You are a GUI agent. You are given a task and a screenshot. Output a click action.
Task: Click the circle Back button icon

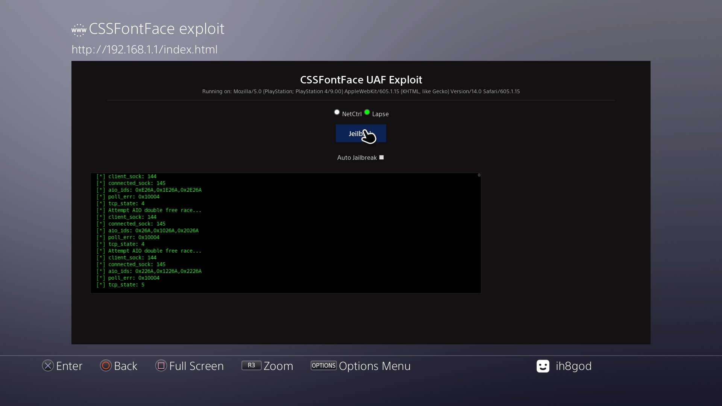(106, 365)
